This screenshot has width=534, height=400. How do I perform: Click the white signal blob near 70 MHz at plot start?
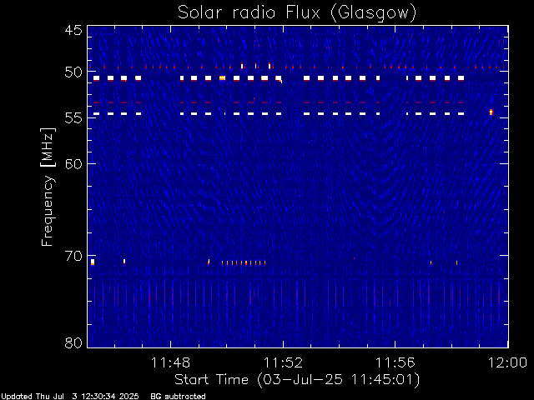coord(93,262)
